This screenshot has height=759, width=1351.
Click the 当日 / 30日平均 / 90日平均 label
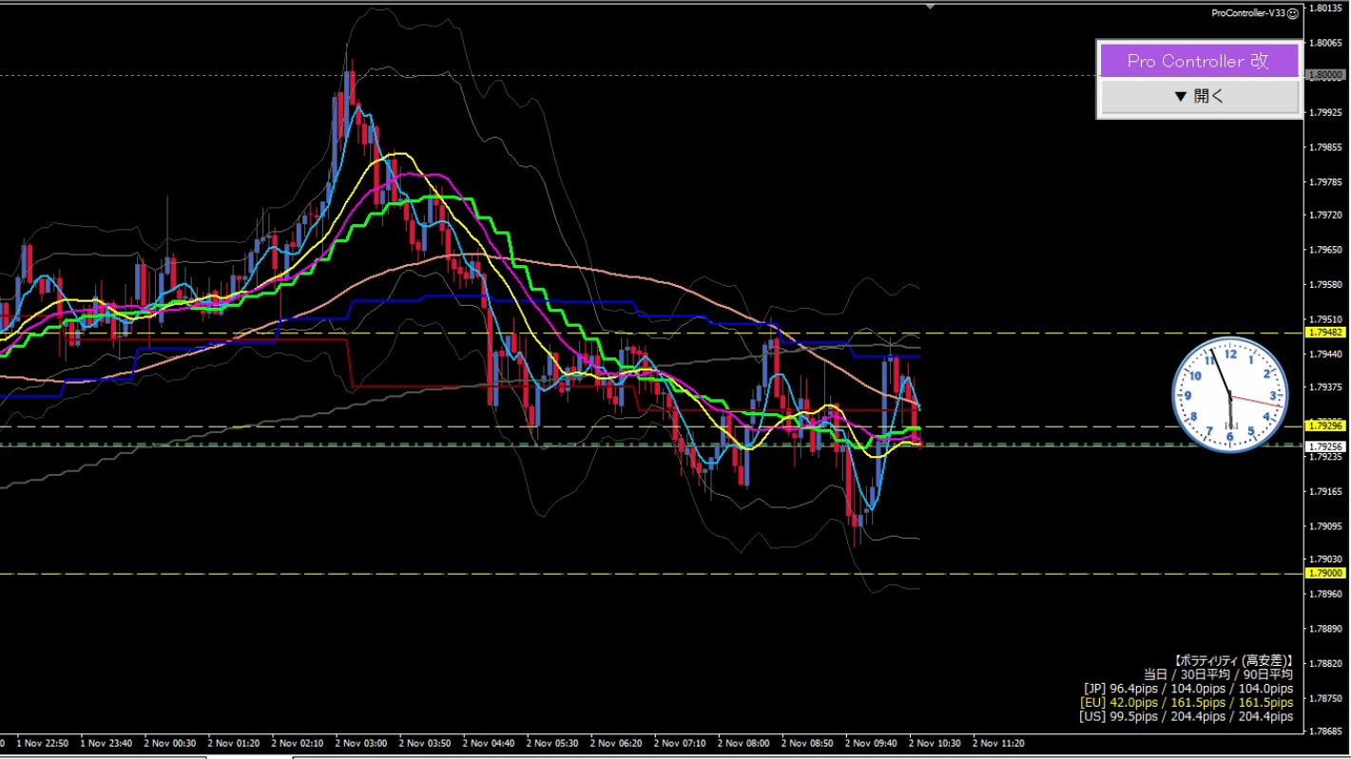pos(1218,674)
